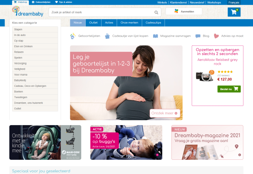Click AeroMoov Reisbed grey rock title
This screenshot has width=253, height=174.
tap(217, 62)
